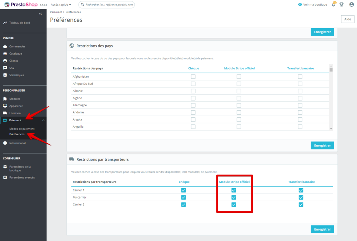Screen dimensions: 357x241
Task: Click the Aide button
Action: pyautogui.click(x=347, y=19)
